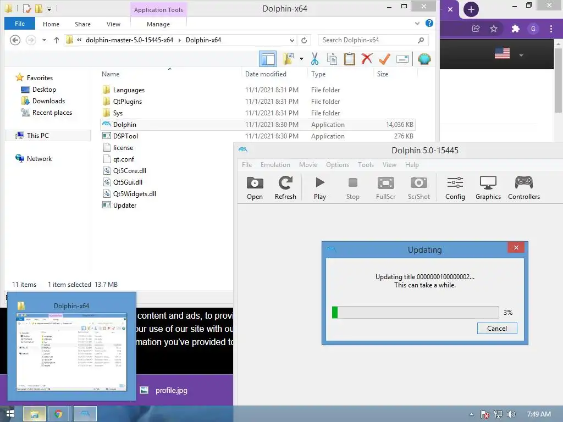Screen dimensions: 563x422
Task: Toggle FullScr in Dolphin toolbar
Action: (385, 188)
